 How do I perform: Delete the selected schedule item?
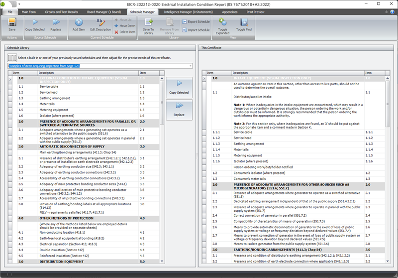point(125,32)
